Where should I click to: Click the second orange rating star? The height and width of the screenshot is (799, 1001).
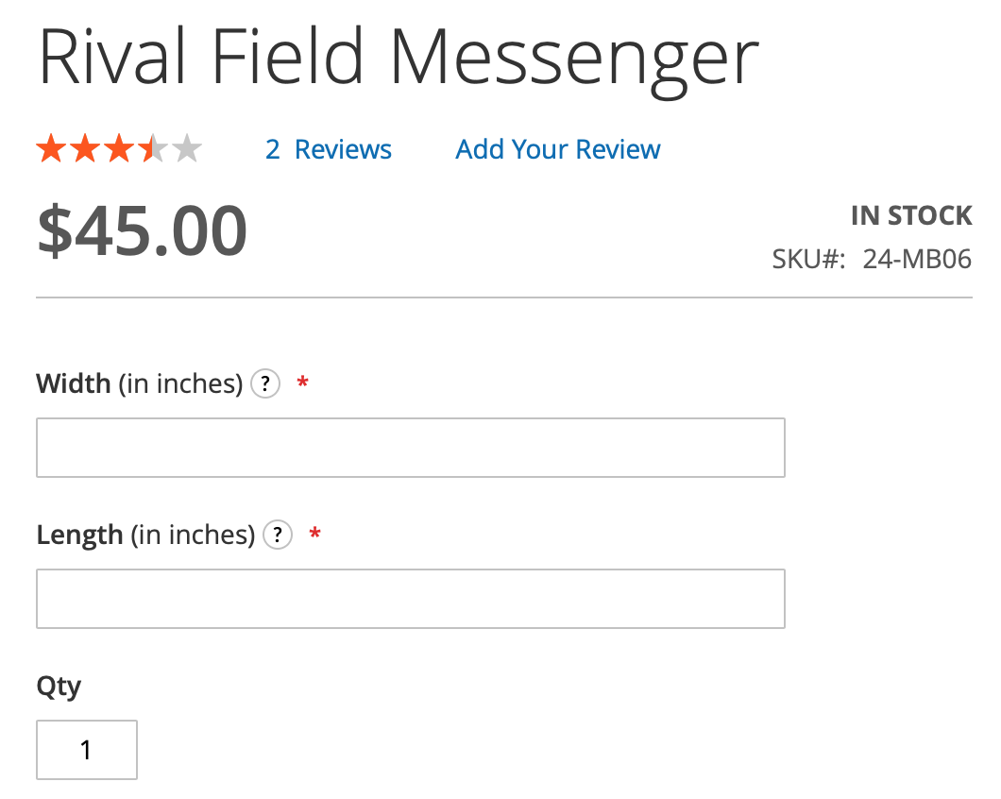pyautogui.click(x=85, y=149)
